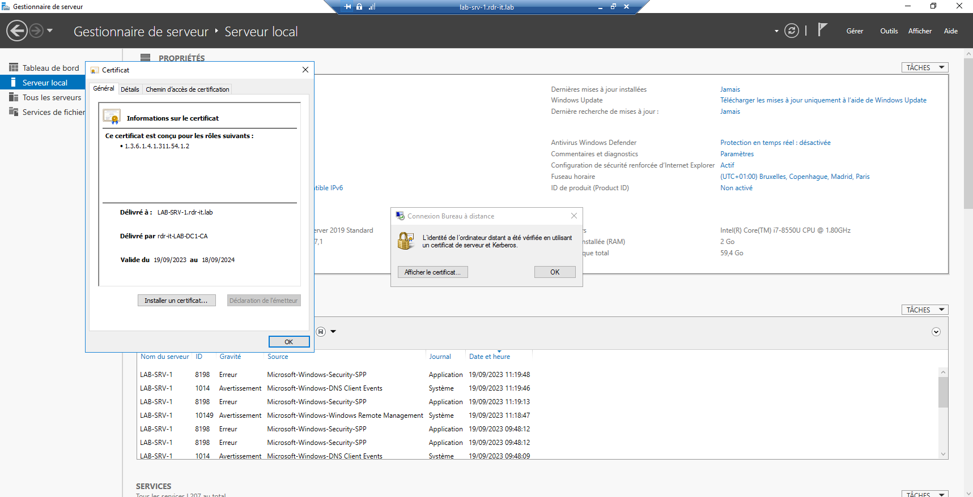
Task: Open Chemin d'accès de certification tab
Action: [187, 89]
